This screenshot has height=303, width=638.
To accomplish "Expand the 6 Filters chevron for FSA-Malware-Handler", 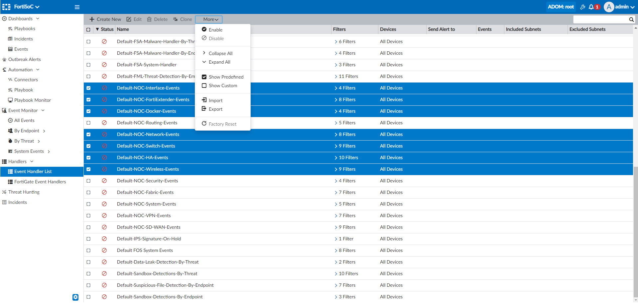I will coord(336,42).
